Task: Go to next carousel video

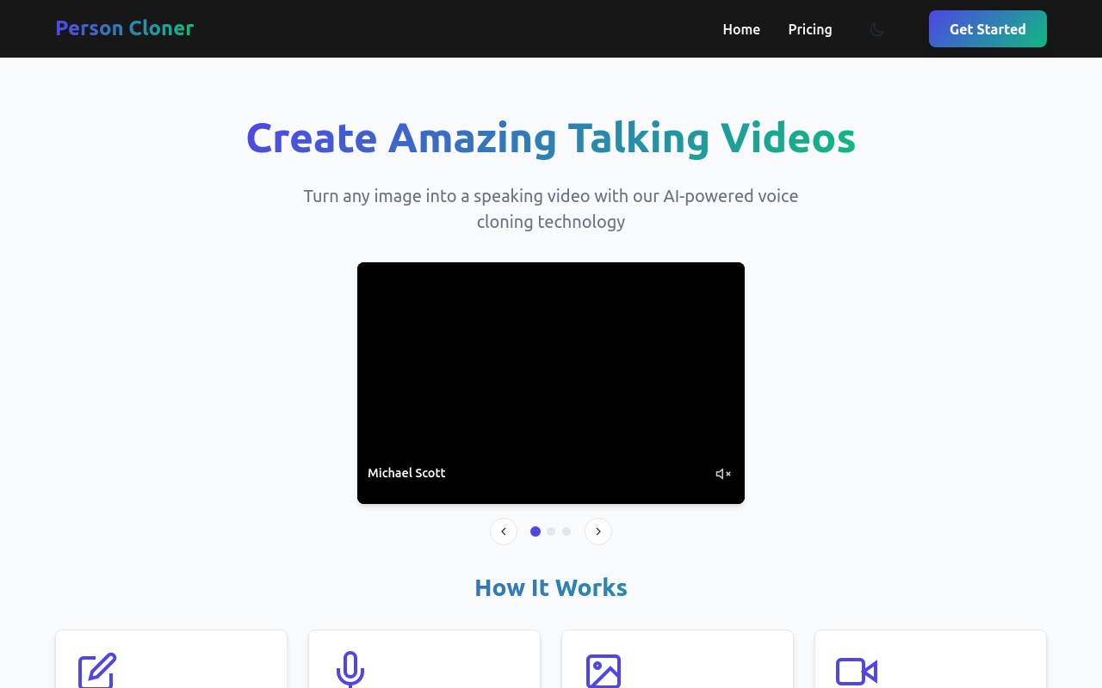Action: pos(598,531)
